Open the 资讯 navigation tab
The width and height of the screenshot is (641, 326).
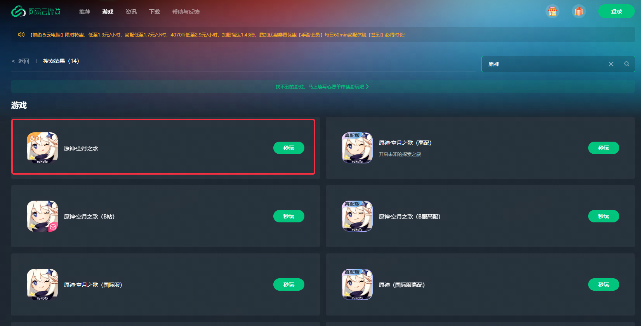(x=131, y=12)
